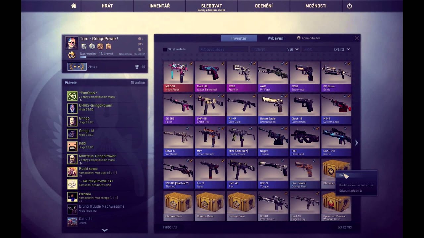Focus the Filtrovat název input field
The image size is (424, 238).
click(223, 49)
